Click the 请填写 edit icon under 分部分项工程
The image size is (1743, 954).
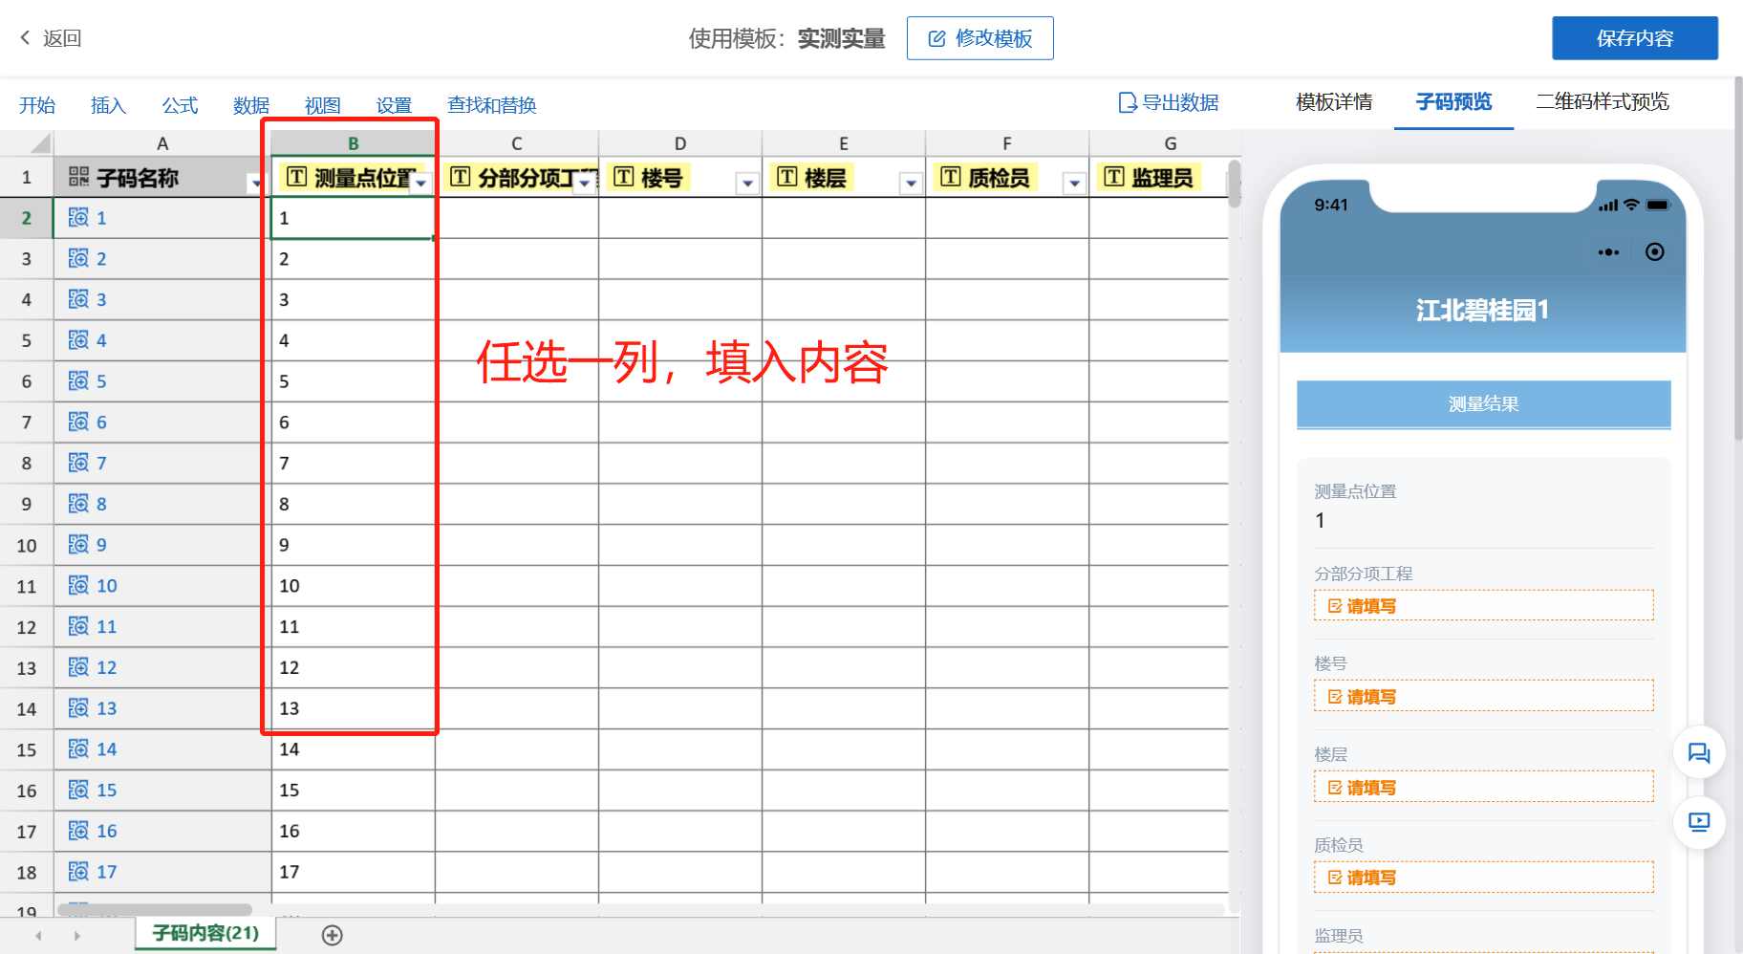pyautogui.click(x=1335, y=605)
